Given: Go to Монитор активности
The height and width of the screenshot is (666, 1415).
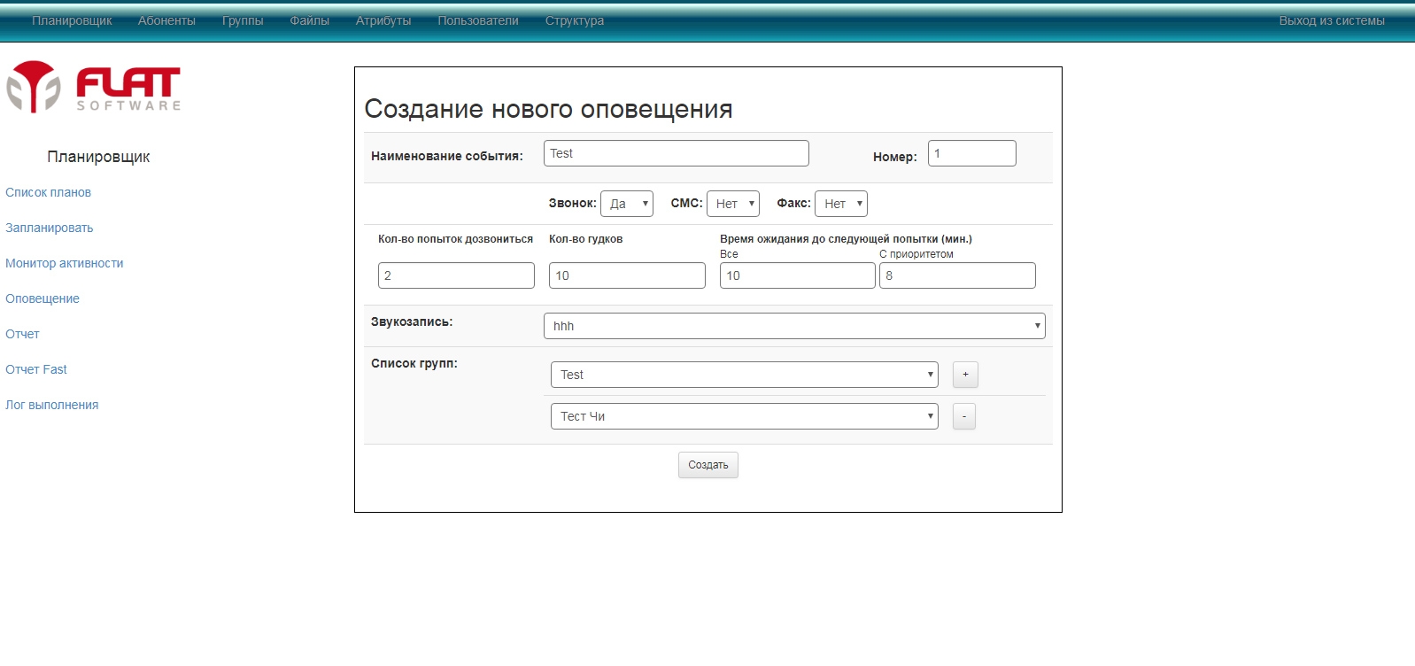Looking at the screenshot, I should tap(64, 263).
